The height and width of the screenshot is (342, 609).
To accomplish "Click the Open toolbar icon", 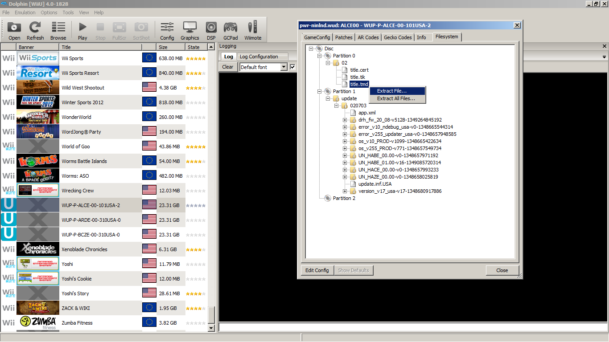I will (x=14, y=30).
